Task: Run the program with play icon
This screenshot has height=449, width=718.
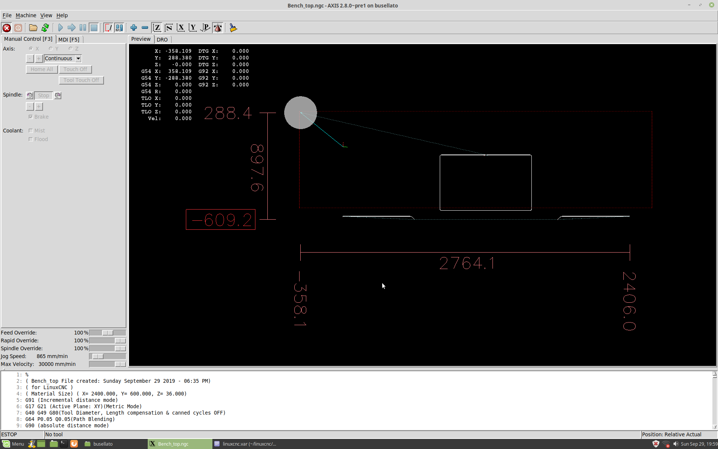Action: [60, 28]
